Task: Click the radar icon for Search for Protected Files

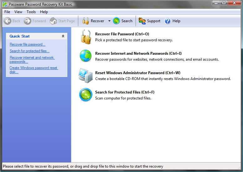Action: [86, 94]
